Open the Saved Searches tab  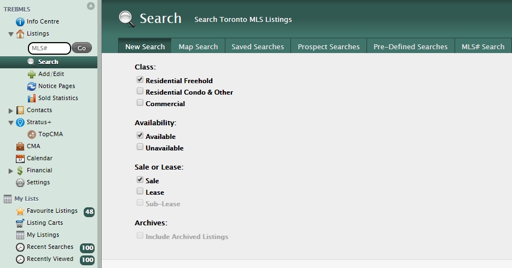258,47
